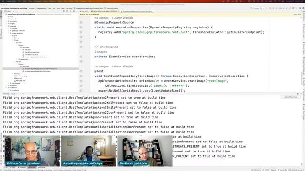Select the frontend folder in project tree
This screenshot has height=171, width=305.
point(13,19)
